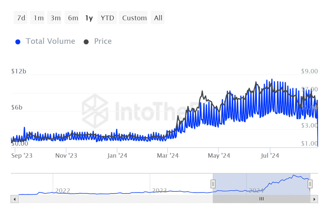Choose the 6m range option
The image size is (329, 219).
(x=73, y=18)
